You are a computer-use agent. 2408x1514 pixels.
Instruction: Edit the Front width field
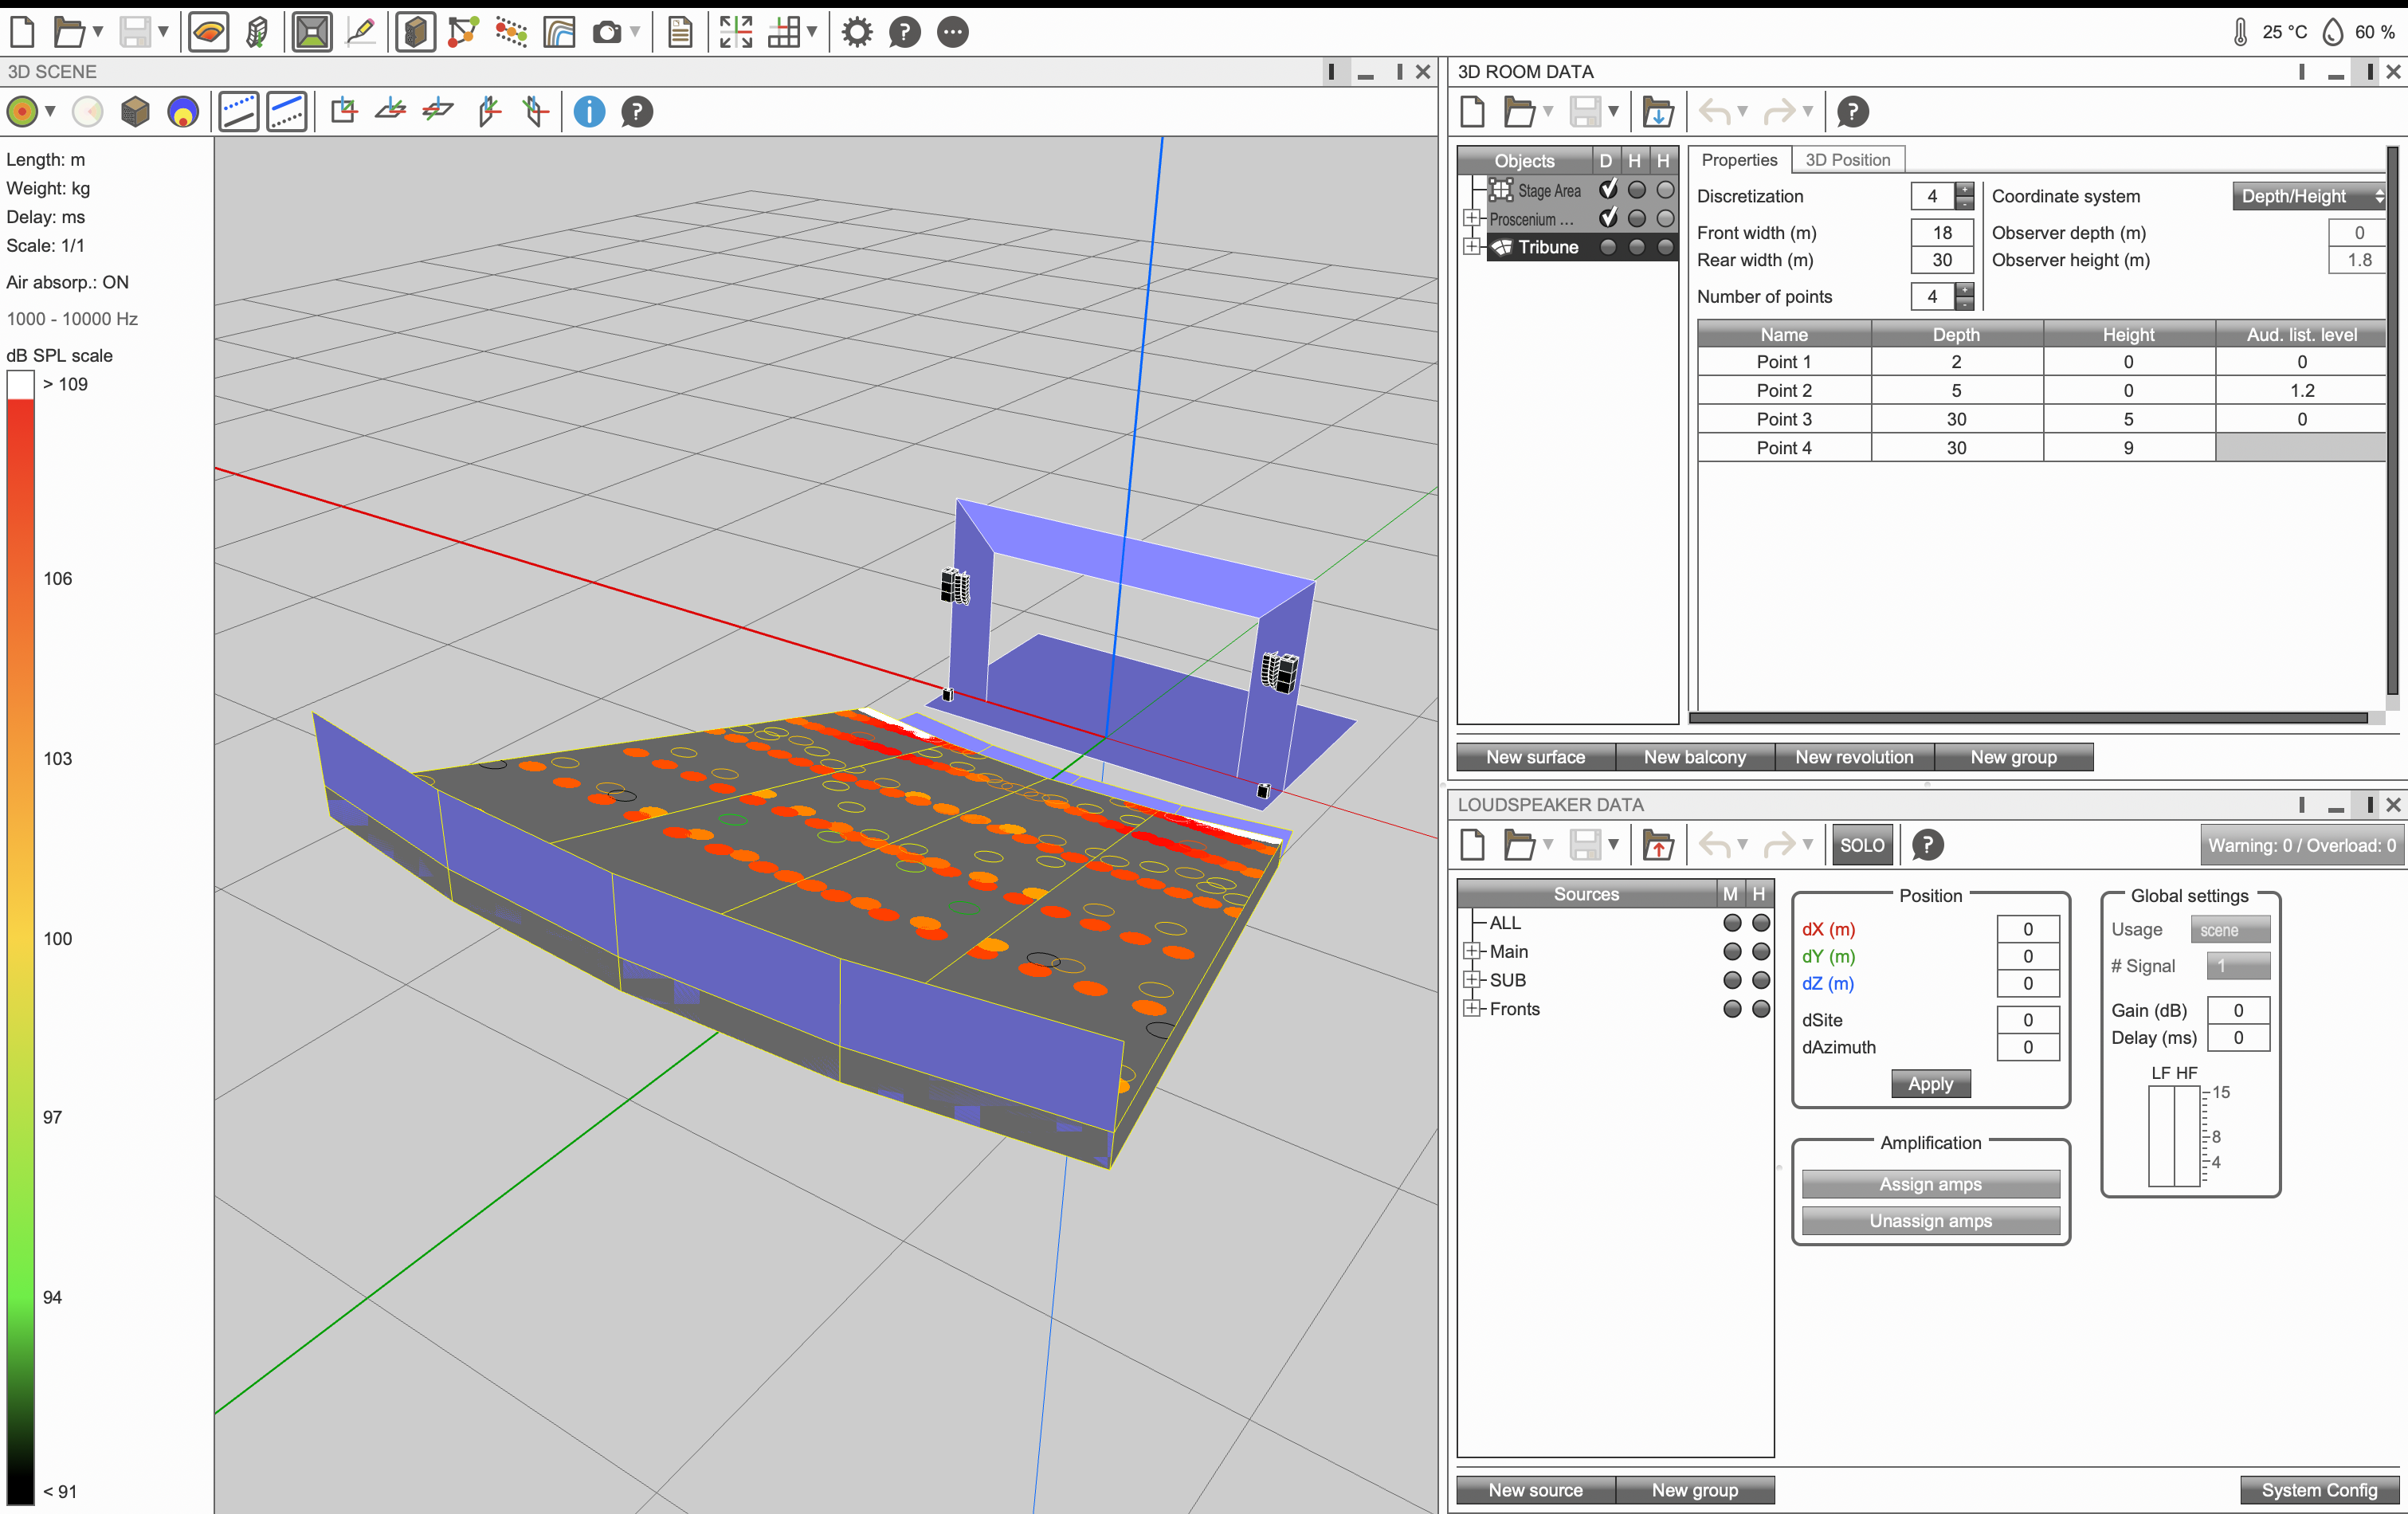click(x=1942, y=233)
